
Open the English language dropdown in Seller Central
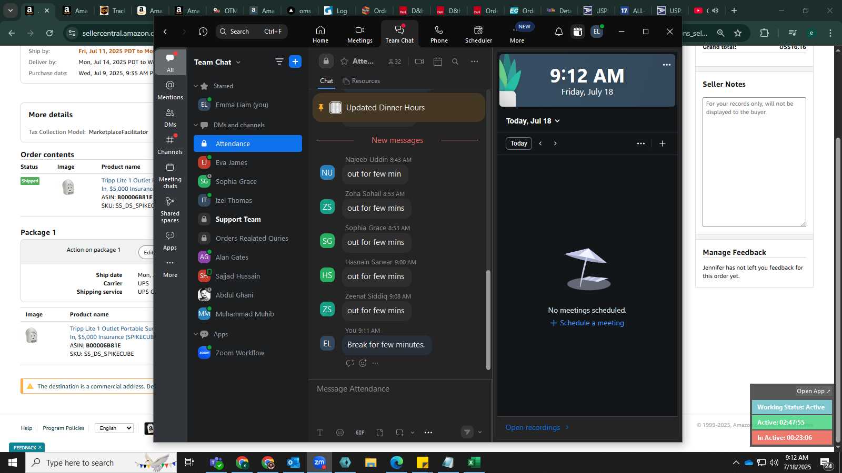click(x=114, y=428)
